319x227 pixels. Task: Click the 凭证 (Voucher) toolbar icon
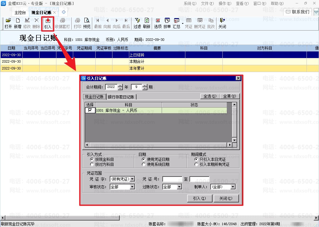(x=188, y=23)
